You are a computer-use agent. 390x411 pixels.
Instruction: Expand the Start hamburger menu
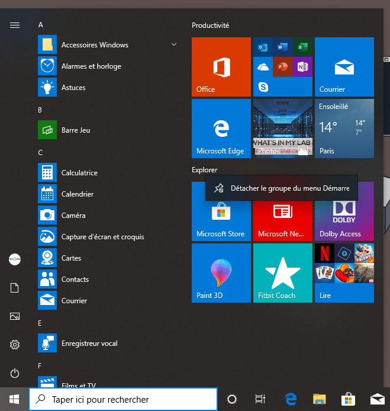[15, 25]
